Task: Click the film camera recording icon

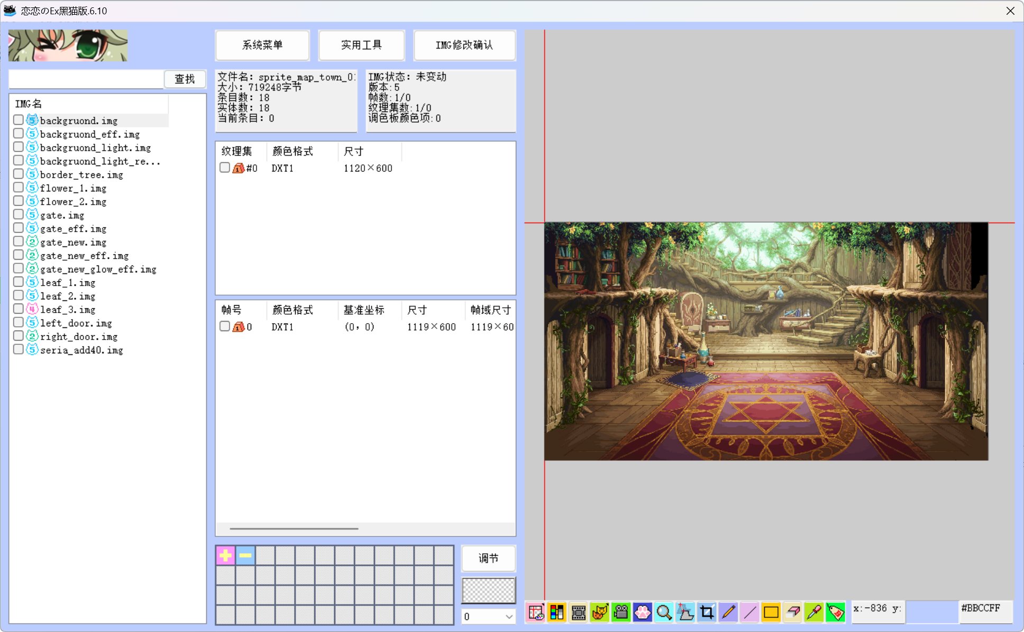Action: coord(621,612)
